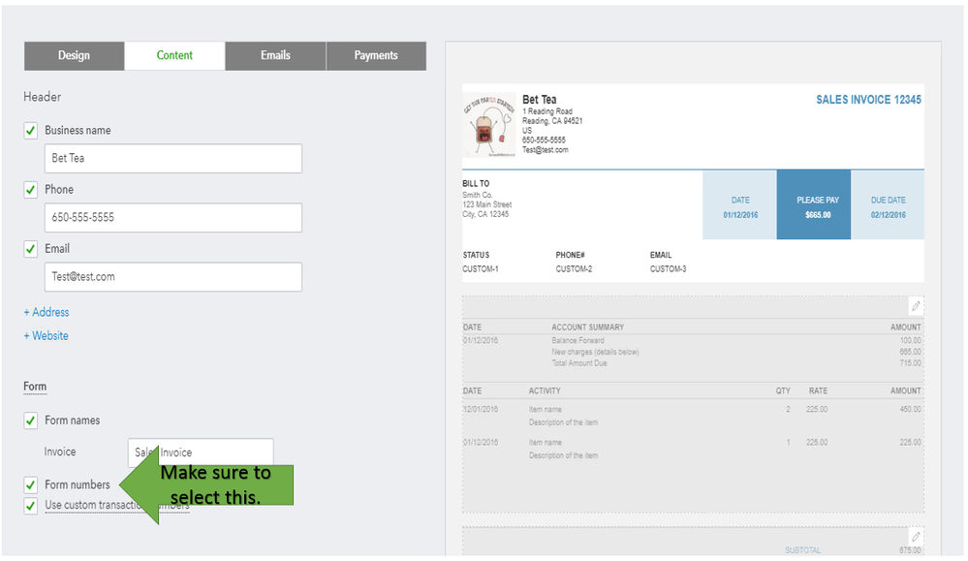Image resolution: width=968 pixels, height=561 pixels.
Task: Click the QTY column header
Action: pos(783,390)
